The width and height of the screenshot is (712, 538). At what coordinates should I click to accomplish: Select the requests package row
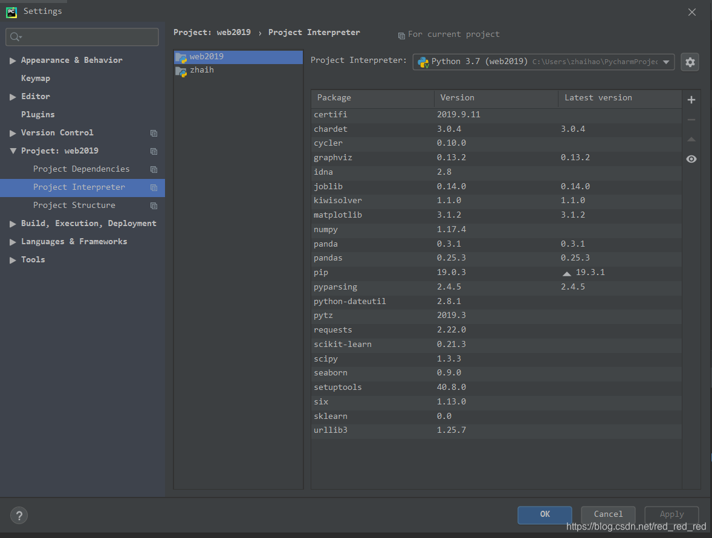(x=496, y=331)
